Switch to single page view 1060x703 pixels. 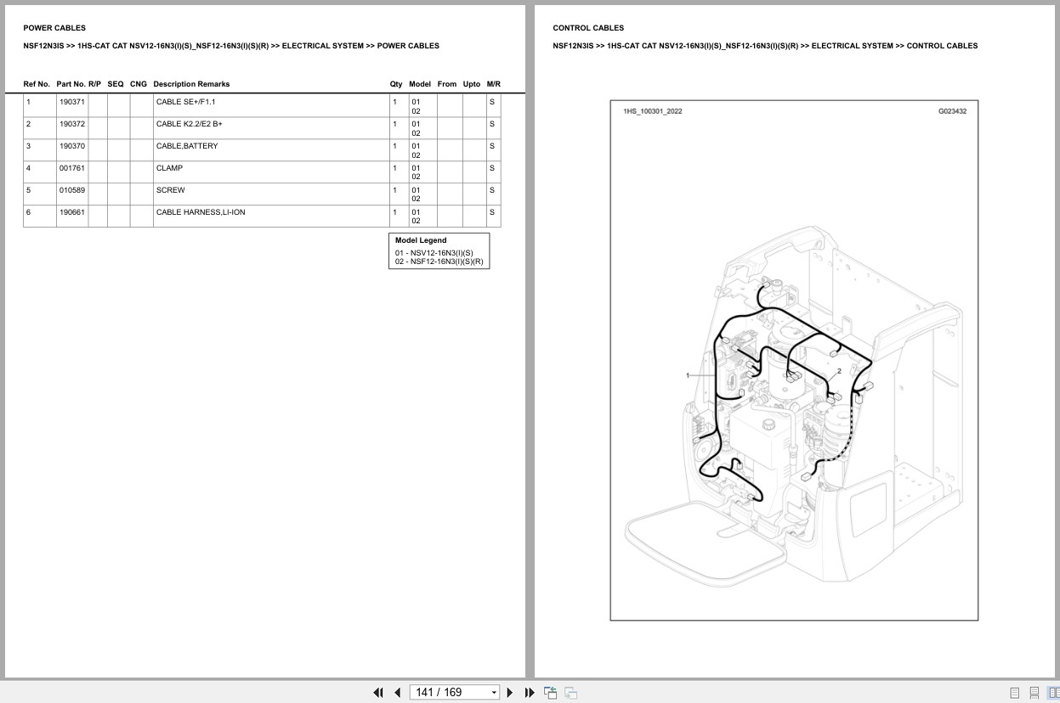pos(1014,693)
